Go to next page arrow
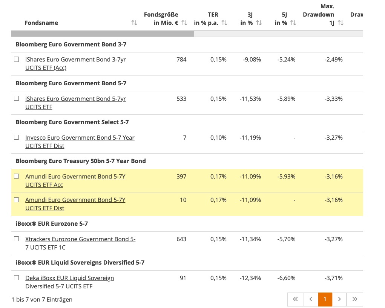 (x=339, y=299)
